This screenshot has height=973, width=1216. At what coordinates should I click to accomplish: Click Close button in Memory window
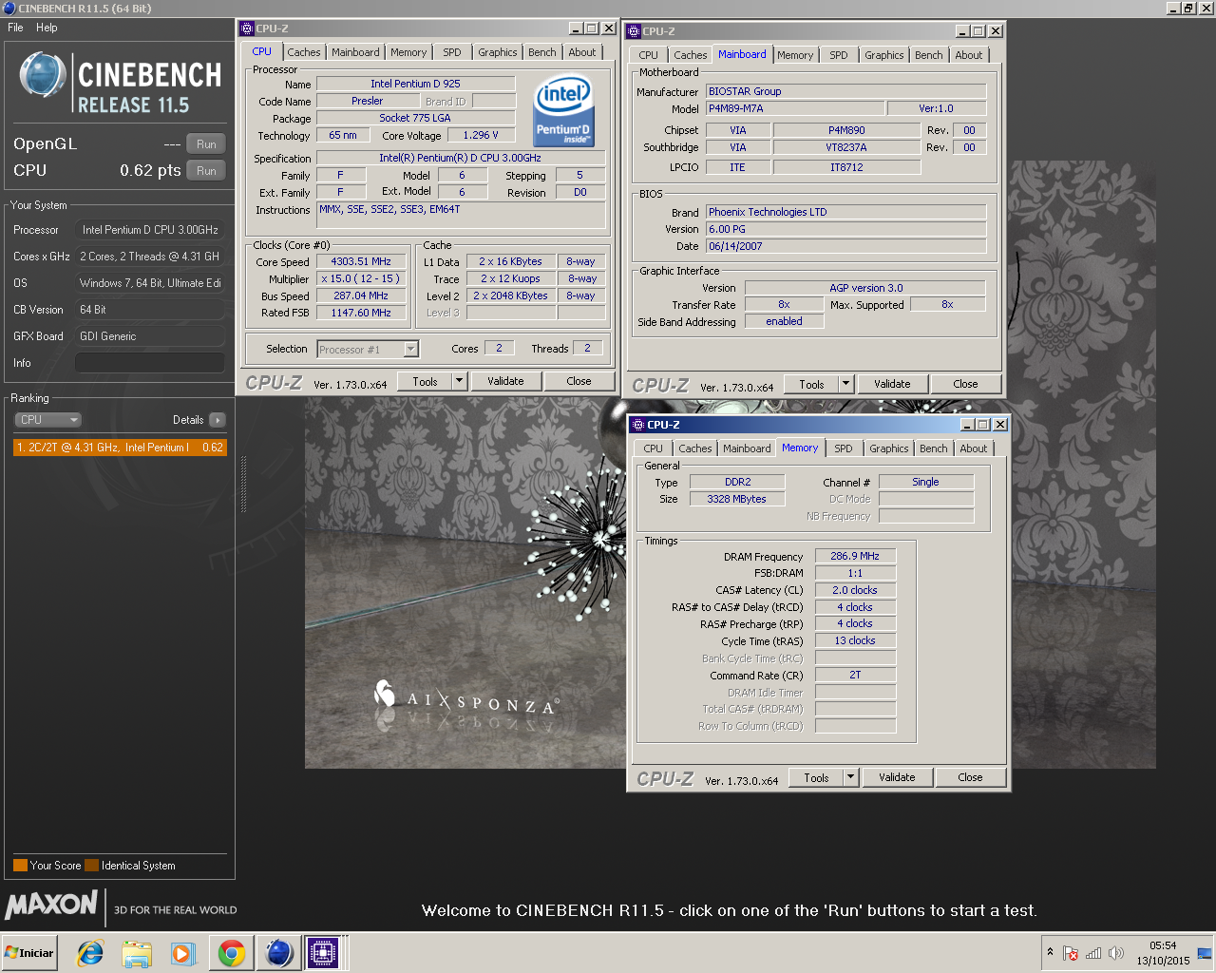(x=970, y=777)
